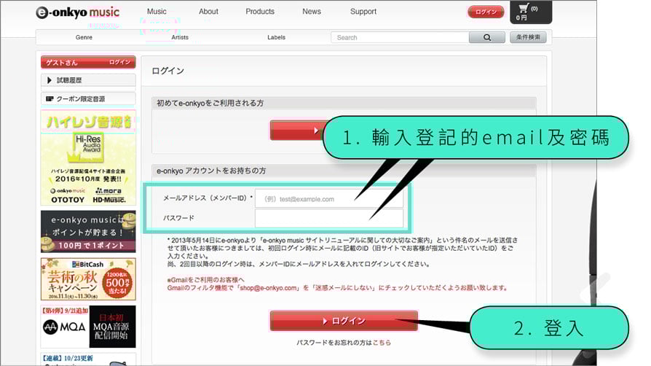Click the e-onkyo music logo
Screen dimensions: 651x366
pos(78,12)
